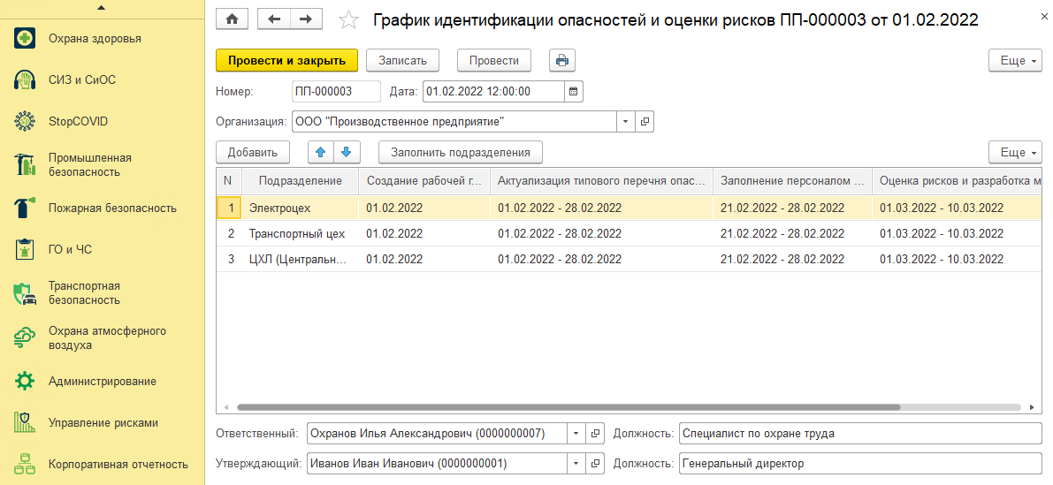
Task: Open the Промышленная безопасность factory icon
Action: coord(25,164)
